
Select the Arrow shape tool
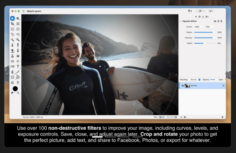pyautogui.click(x=18, y=83)
